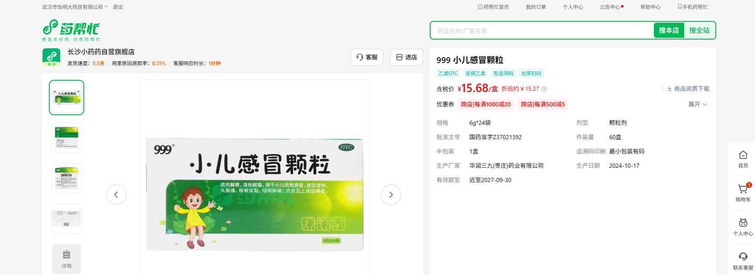Click the 详情 details icon below thumbnails
The height and width of the screenshot is (275, 755).
click(x=67, y=259)
